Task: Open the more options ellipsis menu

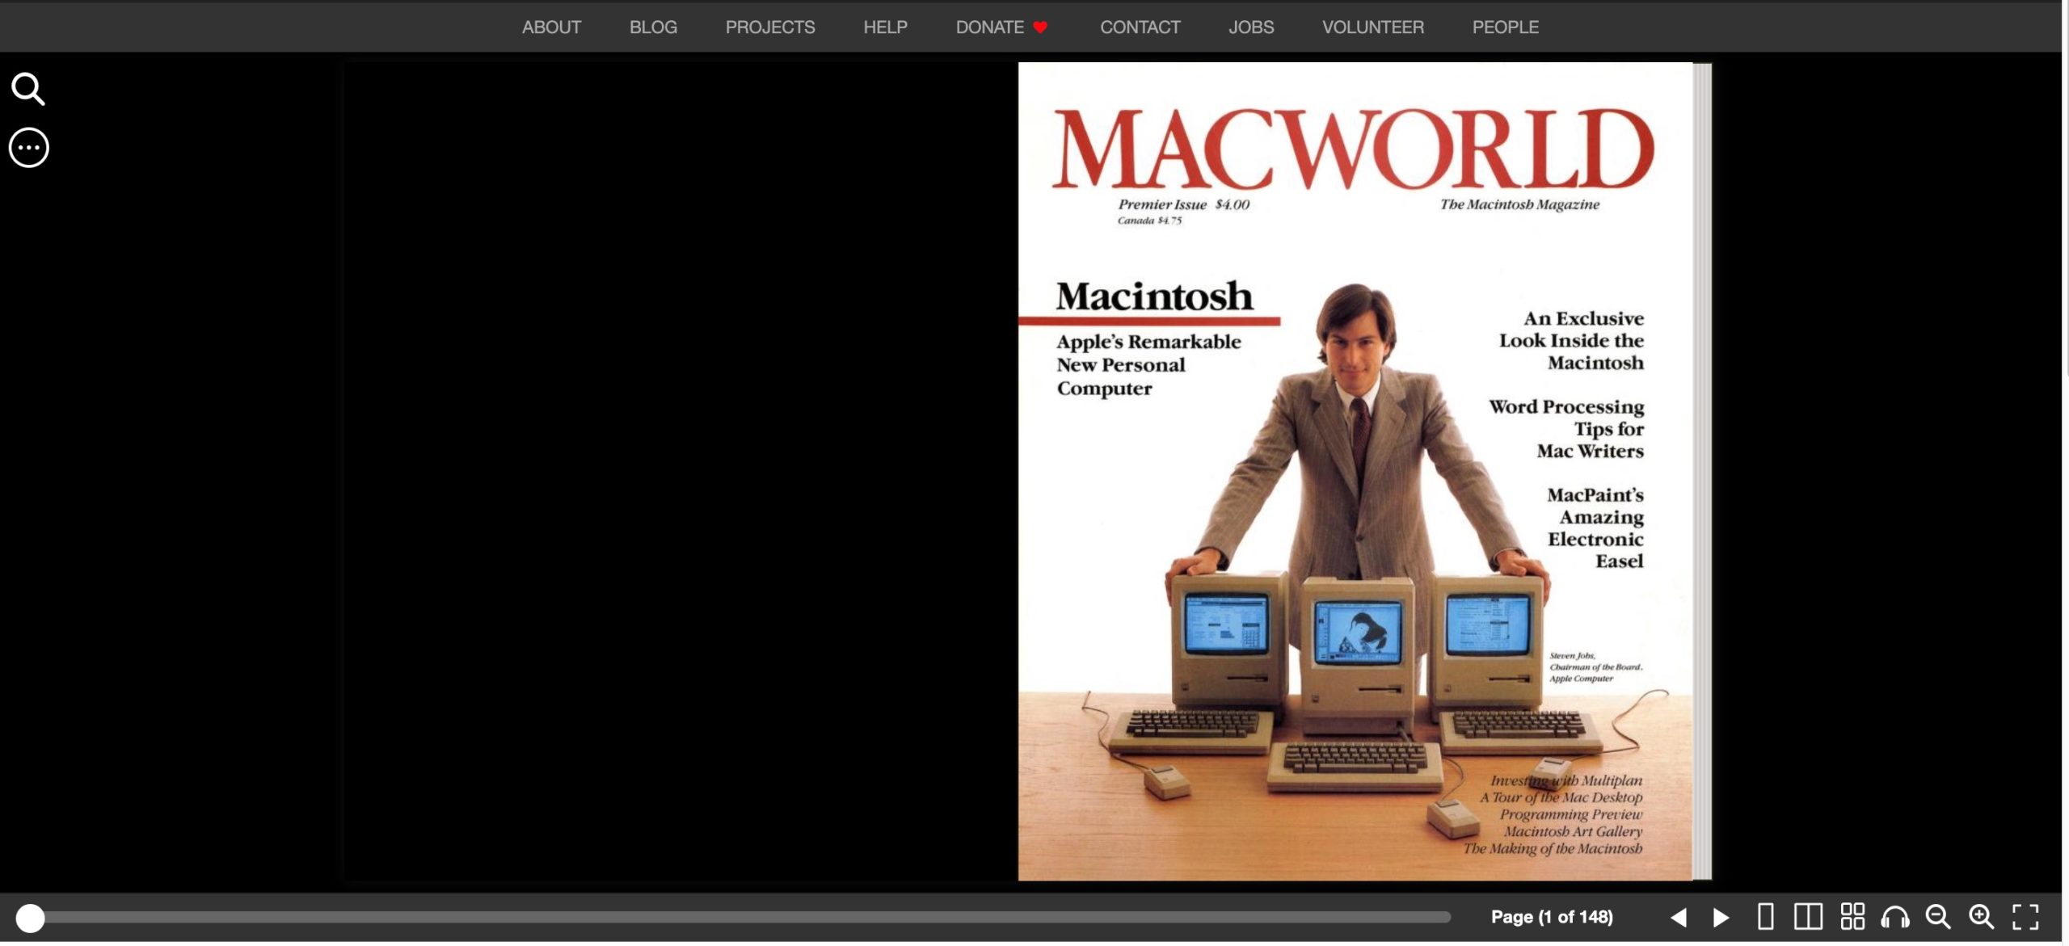Action: 28,147
